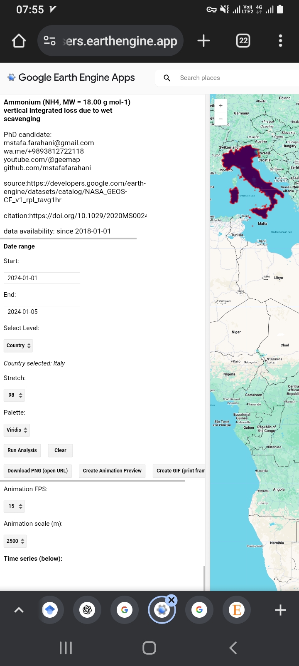Click the search magnifier icon
Viewport: 299px width, 666px height.
tap(167, 78)
